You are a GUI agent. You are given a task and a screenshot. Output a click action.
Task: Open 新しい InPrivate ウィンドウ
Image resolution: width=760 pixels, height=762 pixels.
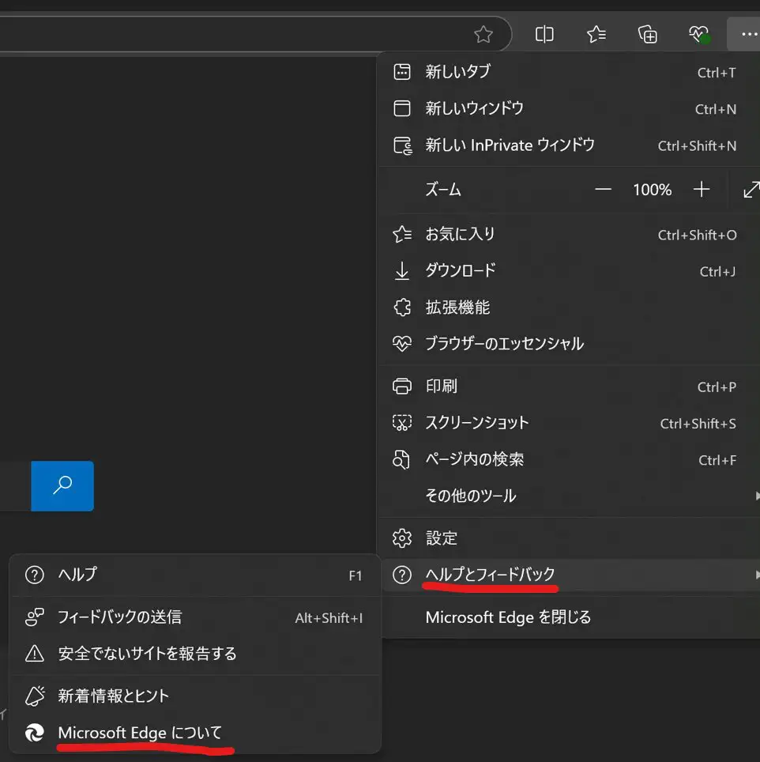coord(568,145)
